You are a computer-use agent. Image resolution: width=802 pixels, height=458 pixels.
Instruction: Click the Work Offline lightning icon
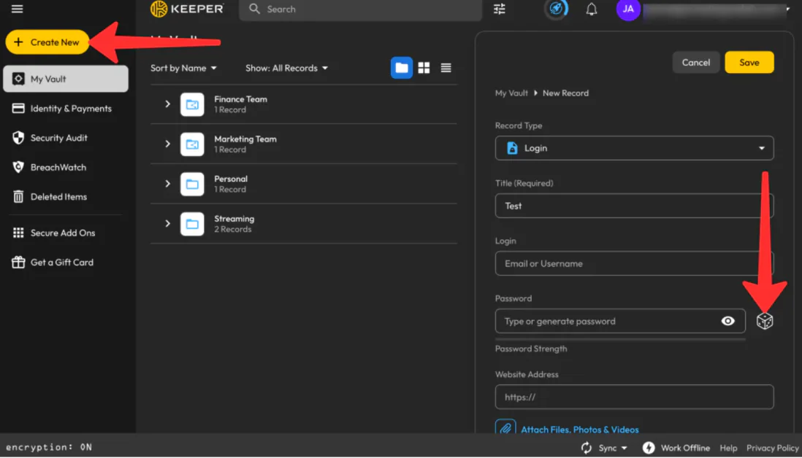point(648,448)
